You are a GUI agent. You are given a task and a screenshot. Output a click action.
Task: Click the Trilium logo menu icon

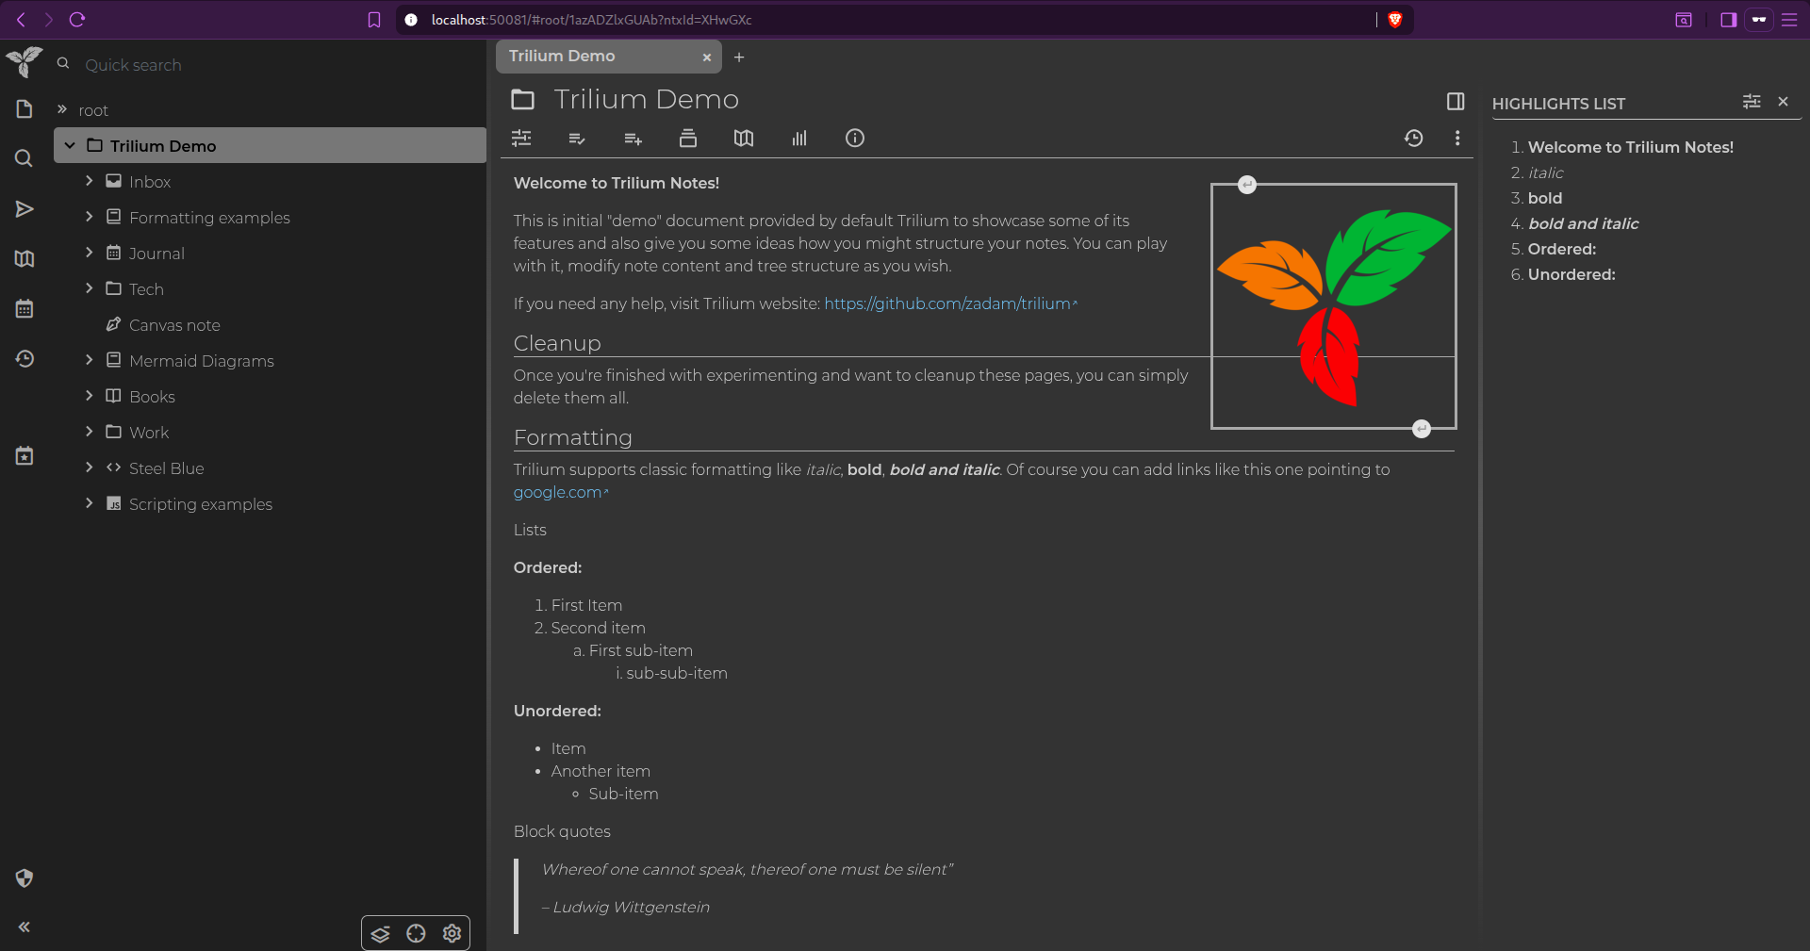[x=25, y=62]
